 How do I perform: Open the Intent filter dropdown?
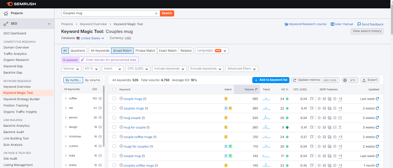113,69
